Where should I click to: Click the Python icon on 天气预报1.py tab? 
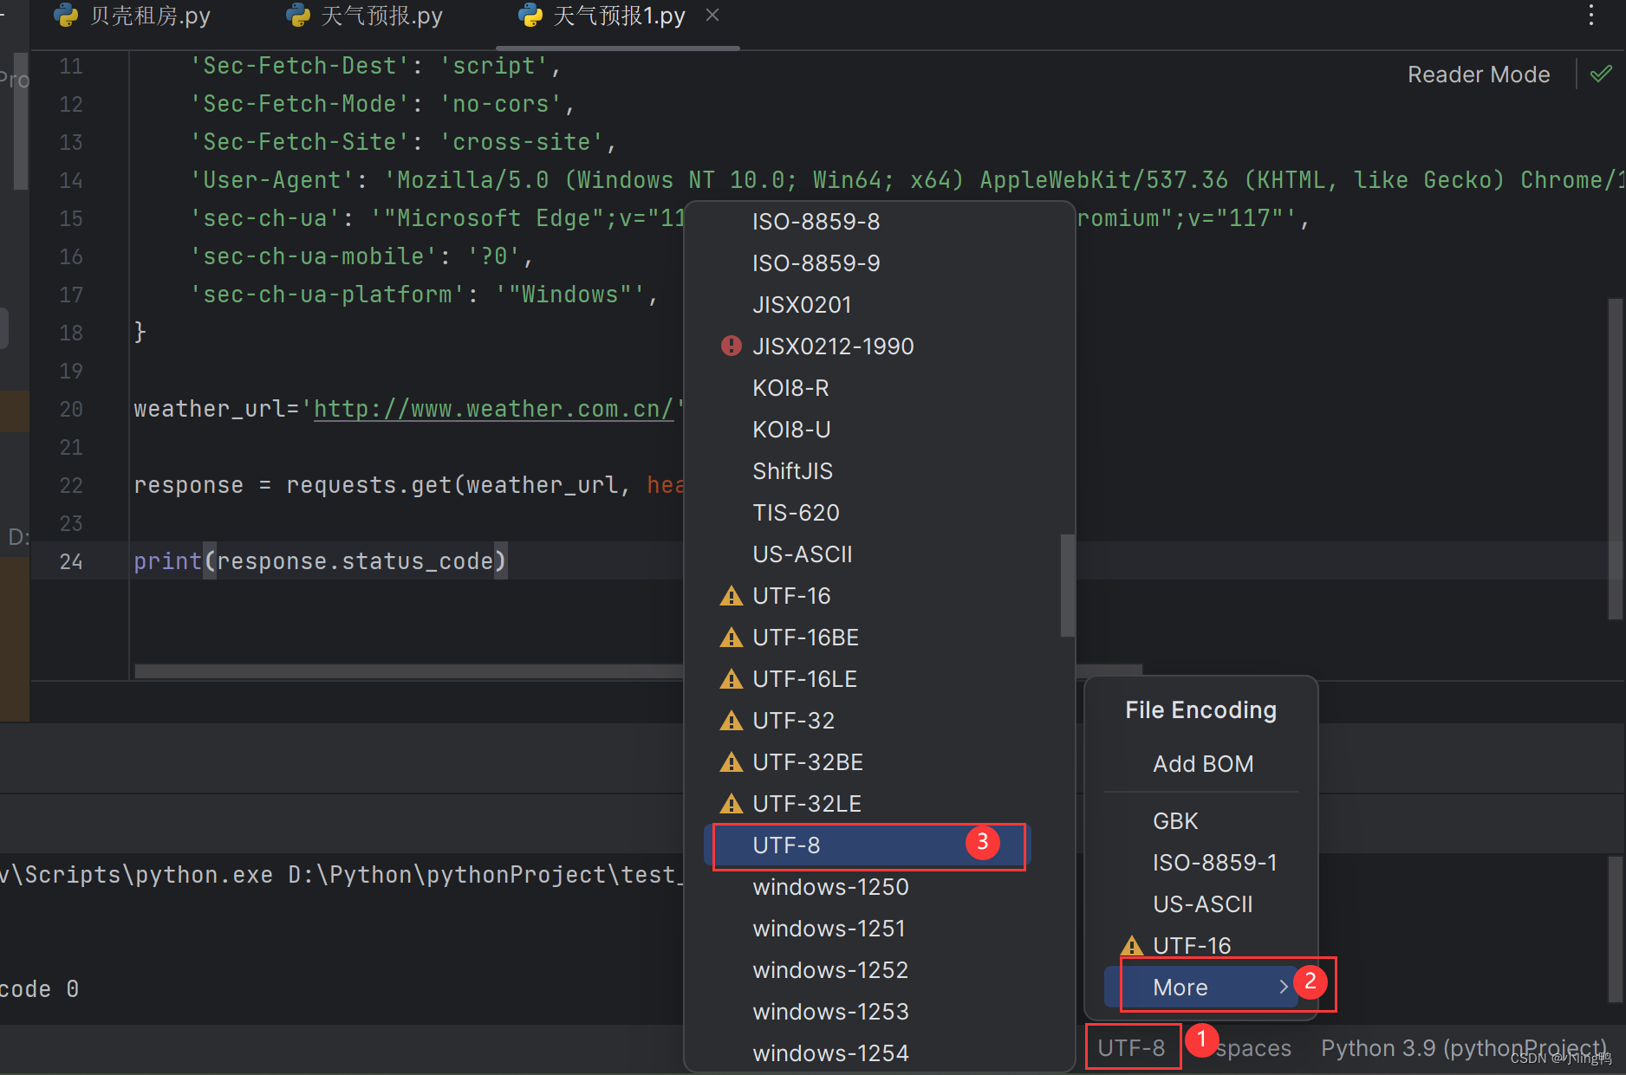[x=529, y=15]
